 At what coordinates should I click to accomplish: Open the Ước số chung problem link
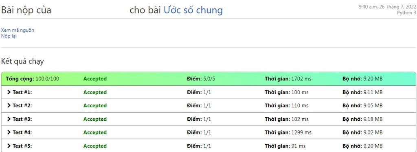point(193,10)
